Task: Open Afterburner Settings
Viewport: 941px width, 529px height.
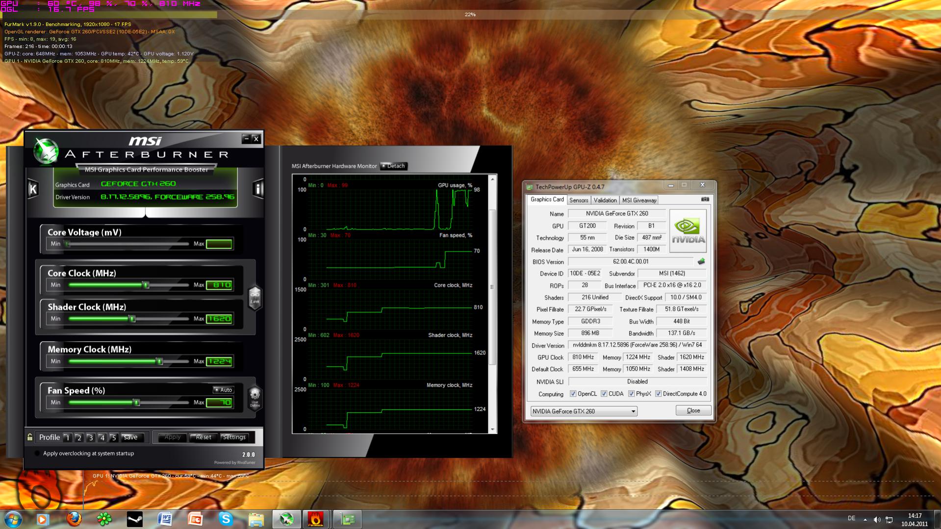Action: pos(234,437)
